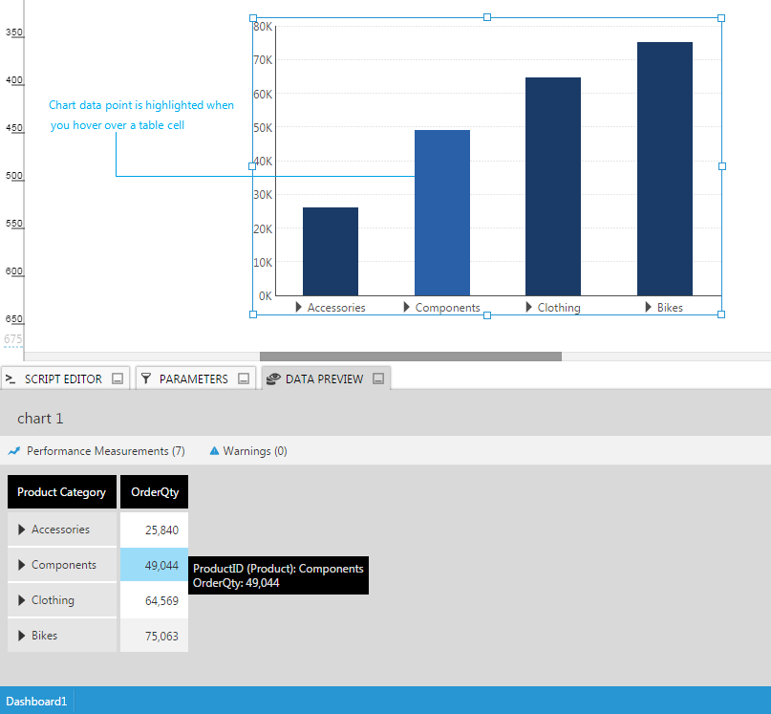Expand Accessories on the chart axis
Screen dimensions: 771x714
coord(299,308)
